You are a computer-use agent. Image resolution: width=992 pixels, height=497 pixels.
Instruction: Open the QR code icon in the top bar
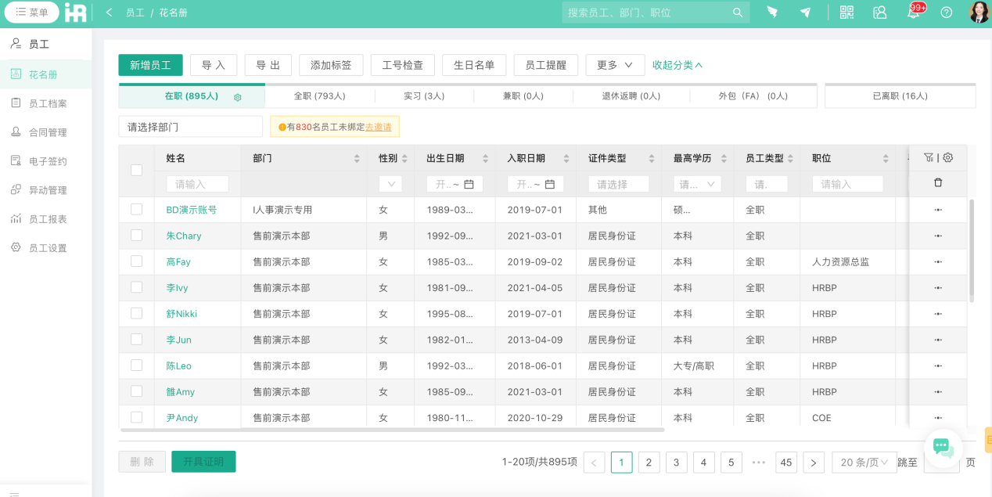coord(846,12)
